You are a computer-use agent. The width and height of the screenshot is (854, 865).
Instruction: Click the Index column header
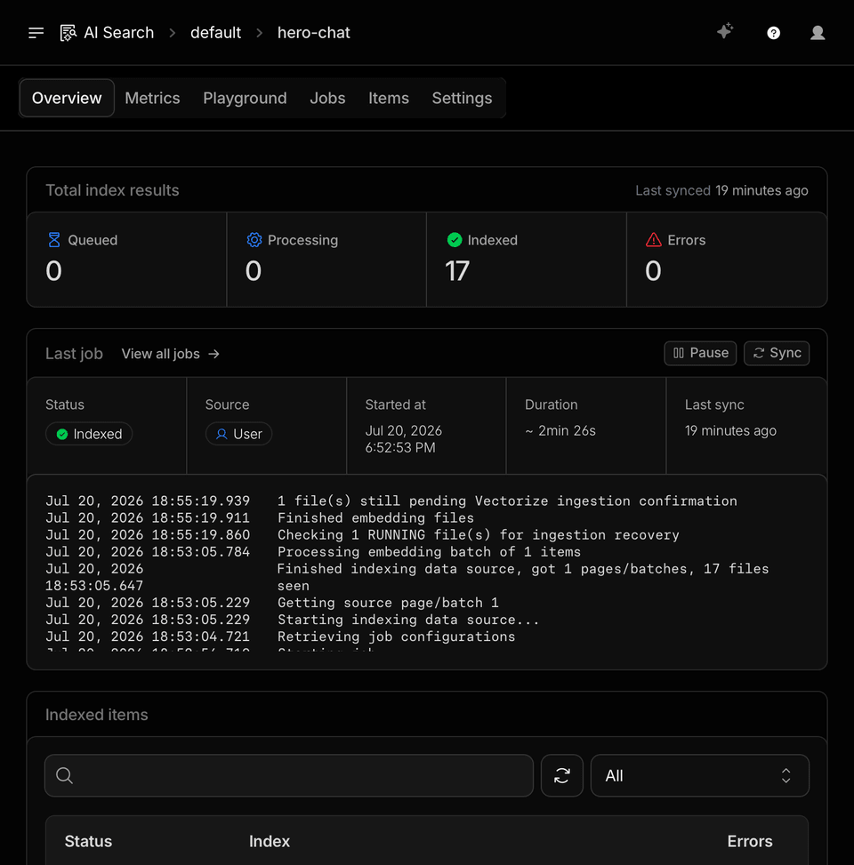coord(270,841)
